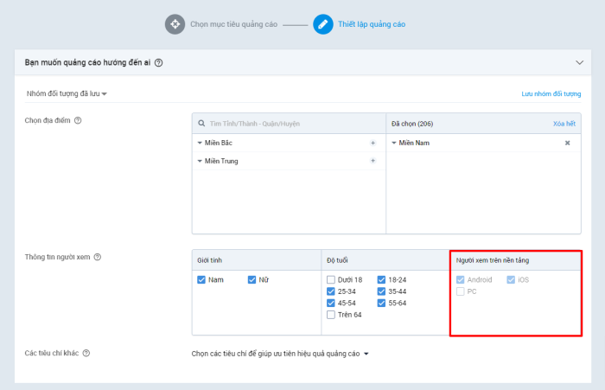Toggle the iOS platform checkbox
The width and height of the screenshot is (605, 390).
[511, 279]
